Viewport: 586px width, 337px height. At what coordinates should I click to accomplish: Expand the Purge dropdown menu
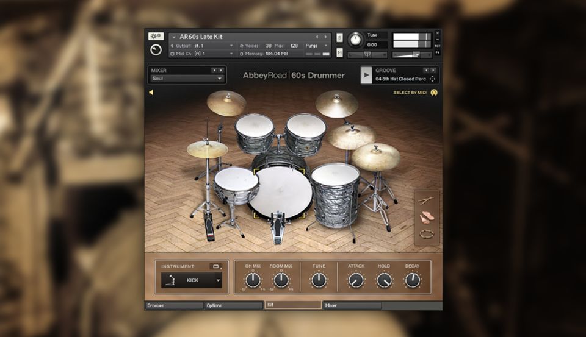click(x=315, y=46)
